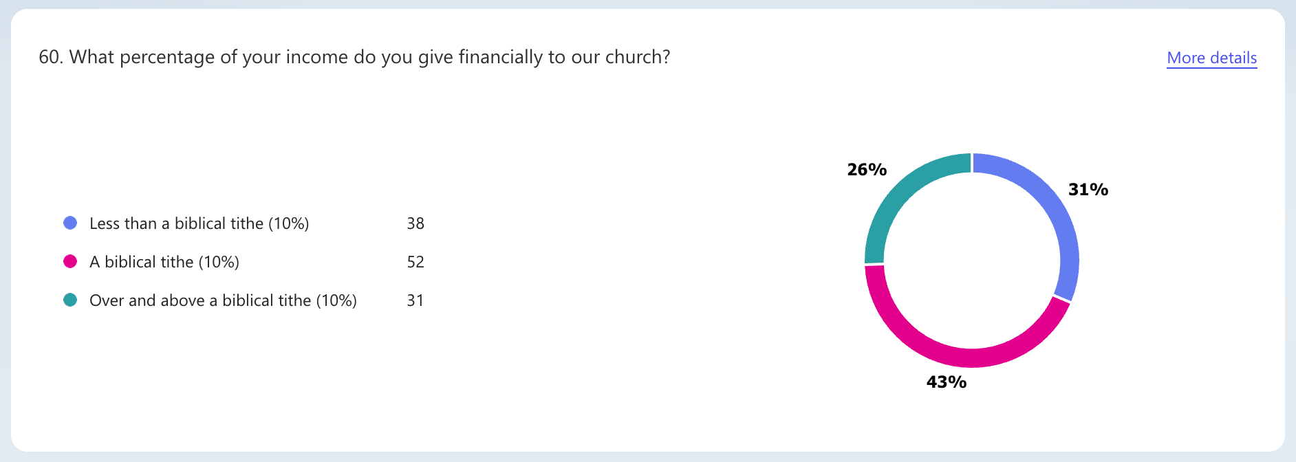Select 'Over and above a biblical tithe' legend label
The height and width of the screenshot is (462, 1296).
223,300
